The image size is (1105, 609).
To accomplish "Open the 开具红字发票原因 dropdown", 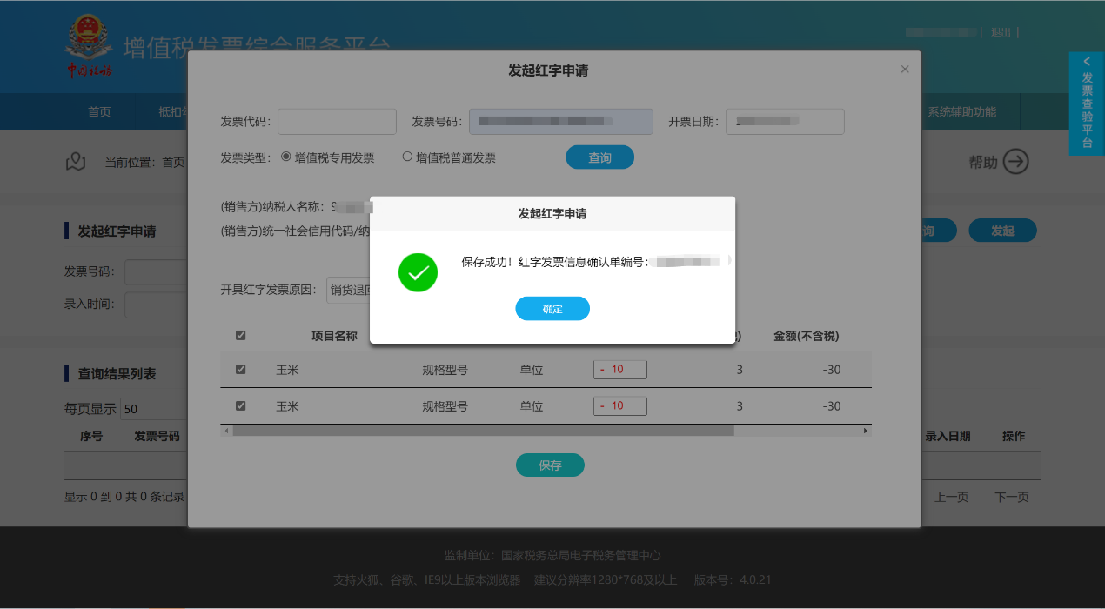I will tap(349, 291).
